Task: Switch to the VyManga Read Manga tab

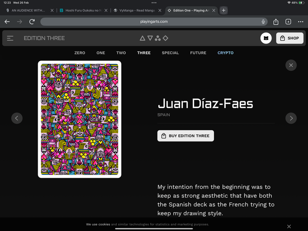Action: coord(137,10)
